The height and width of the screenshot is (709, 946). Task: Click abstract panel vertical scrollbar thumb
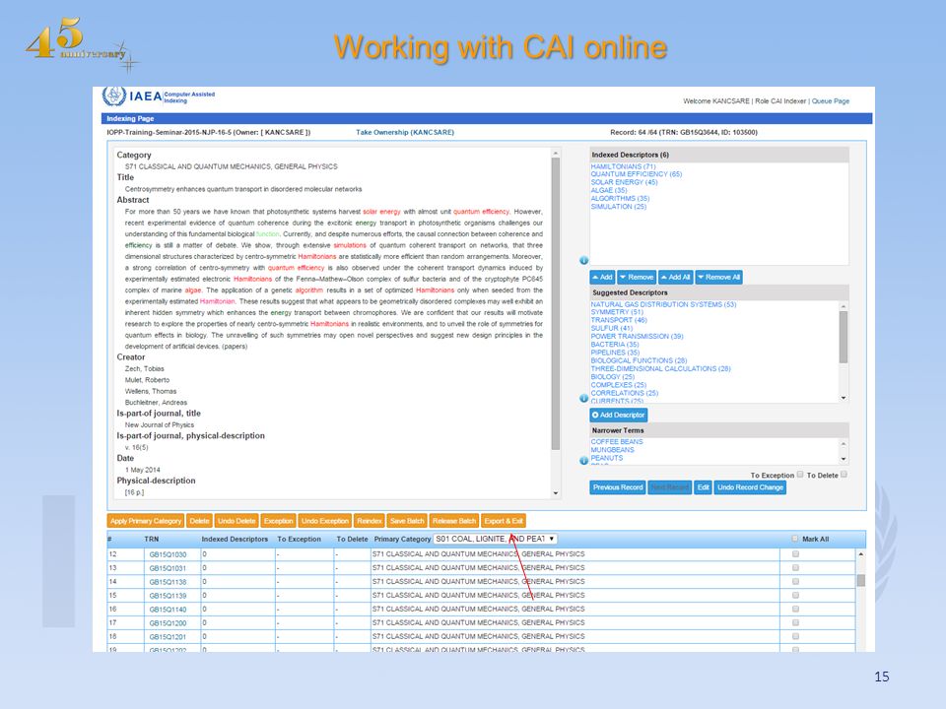pyautogui.click(x=556, y=304)
